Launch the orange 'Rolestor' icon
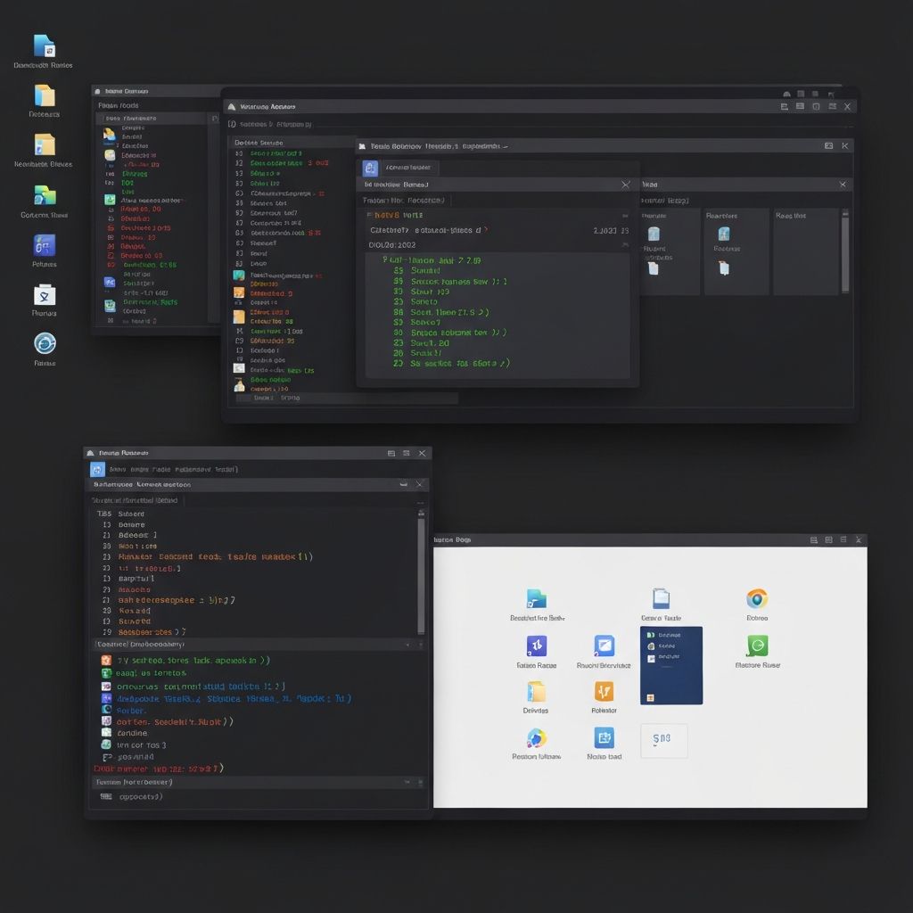This screenshot has height=913, width=913. [604, 692]
